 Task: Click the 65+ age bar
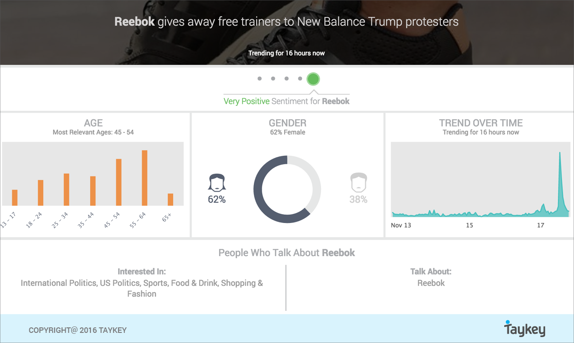pyautogui.click(x=170, y=199)
